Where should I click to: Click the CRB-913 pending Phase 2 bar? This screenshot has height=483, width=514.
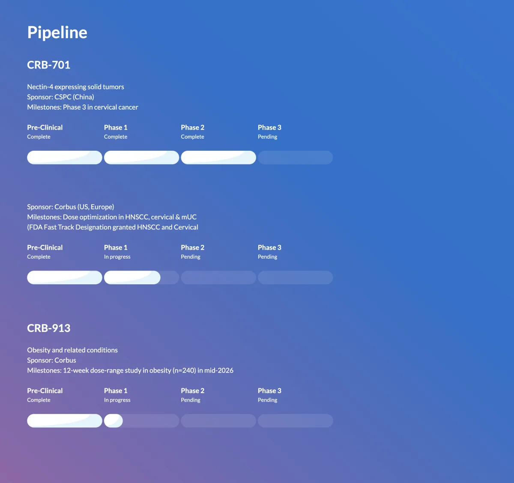click(x=218, y=421)
